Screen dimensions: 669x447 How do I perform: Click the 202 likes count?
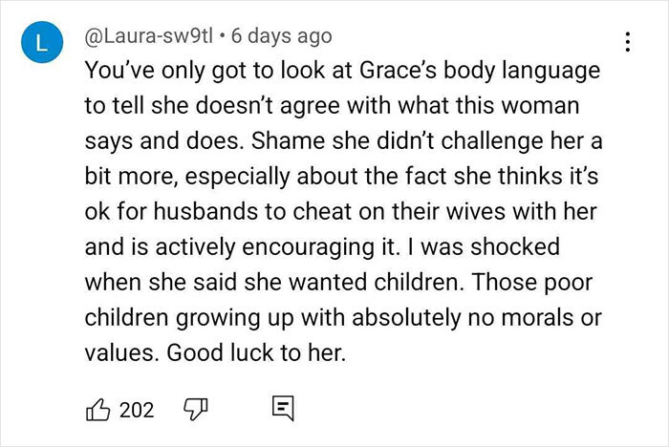pyautogui.click(x=137, y=411)
